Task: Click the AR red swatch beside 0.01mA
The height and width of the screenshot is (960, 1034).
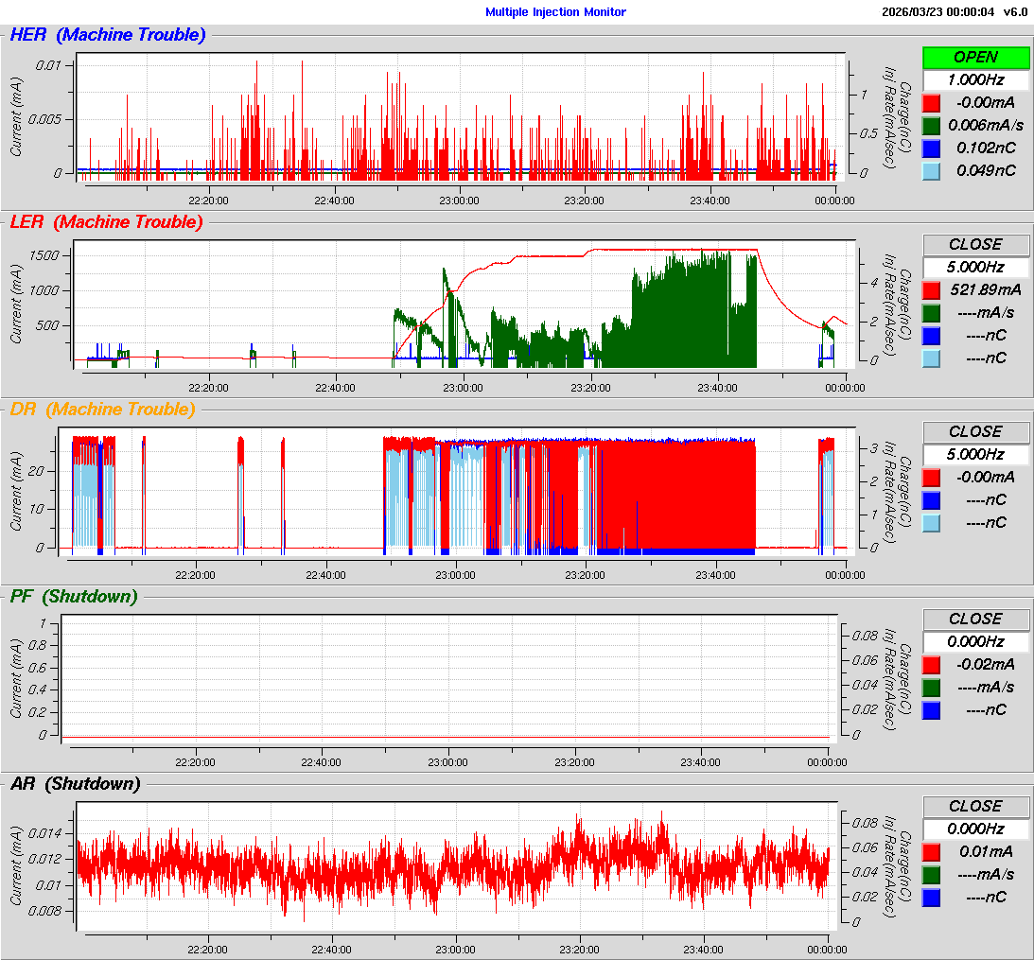Action: click(932, 851)
